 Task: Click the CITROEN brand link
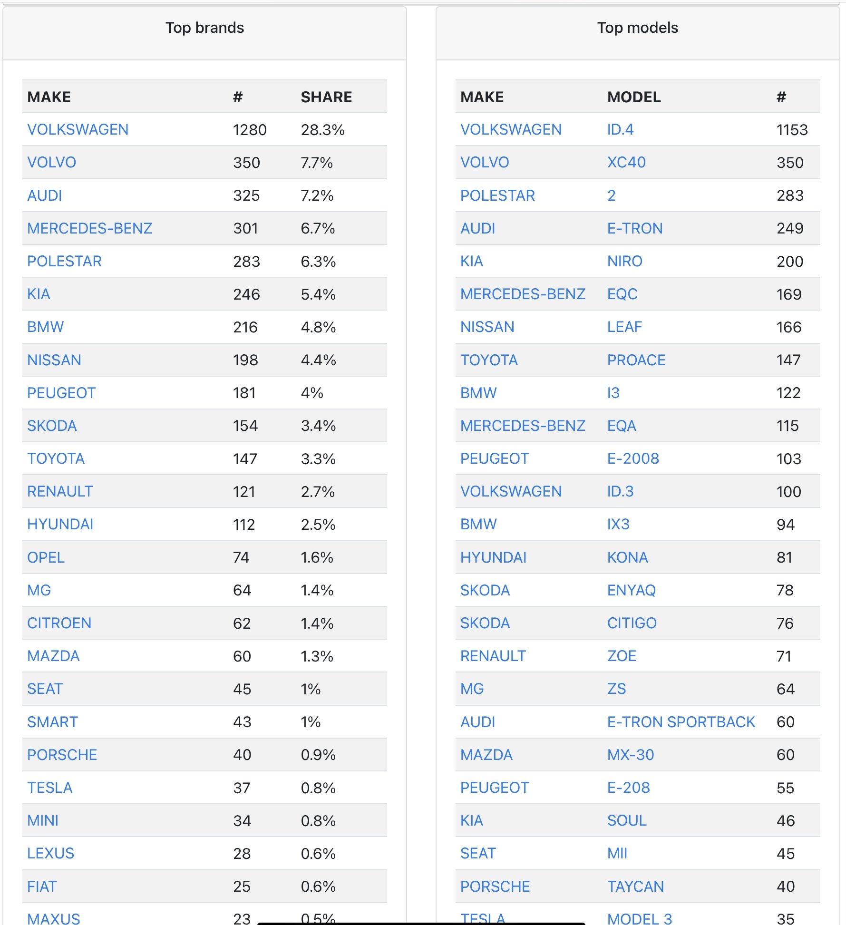point(59,623)
